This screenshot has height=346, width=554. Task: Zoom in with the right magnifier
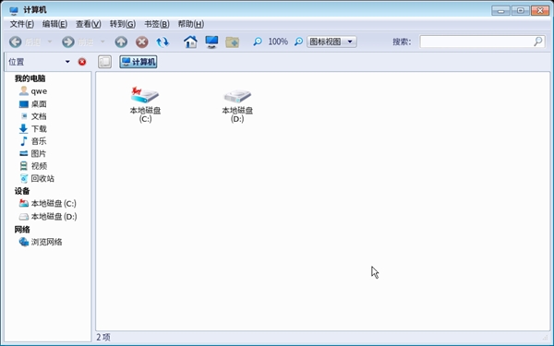[298, 42]
